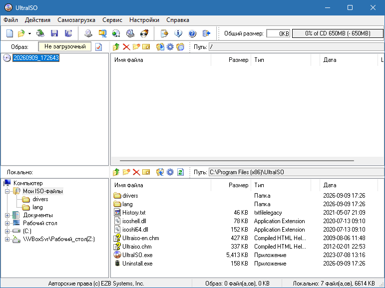Click the blue gear icon in image pane toolbar

[x=170, y=46]
